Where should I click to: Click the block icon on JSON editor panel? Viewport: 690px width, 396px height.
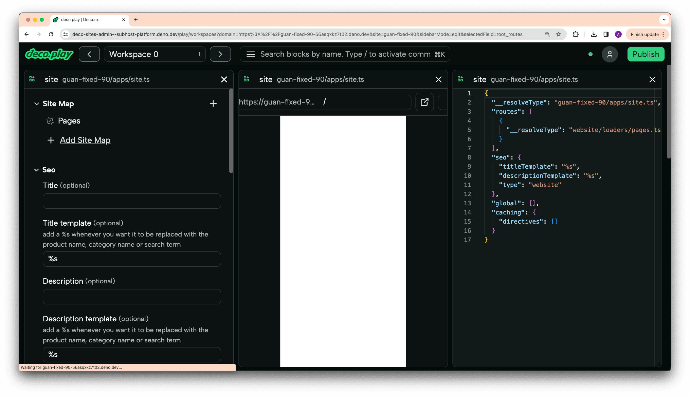[460, 79]
